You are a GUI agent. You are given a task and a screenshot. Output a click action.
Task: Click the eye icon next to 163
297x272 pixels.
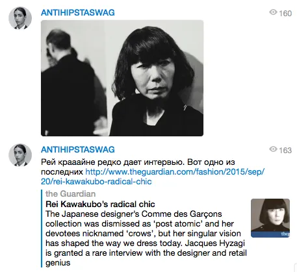pos(273,149)
